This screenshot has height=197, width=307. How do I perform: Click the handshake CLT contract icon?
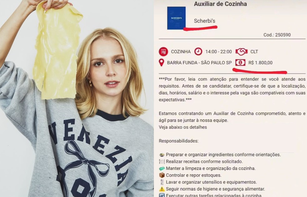coord(241,52)
